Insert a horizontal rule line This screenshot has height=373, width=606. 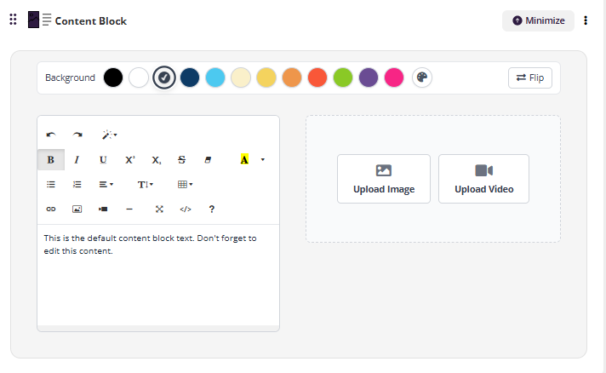coord(129,209)
